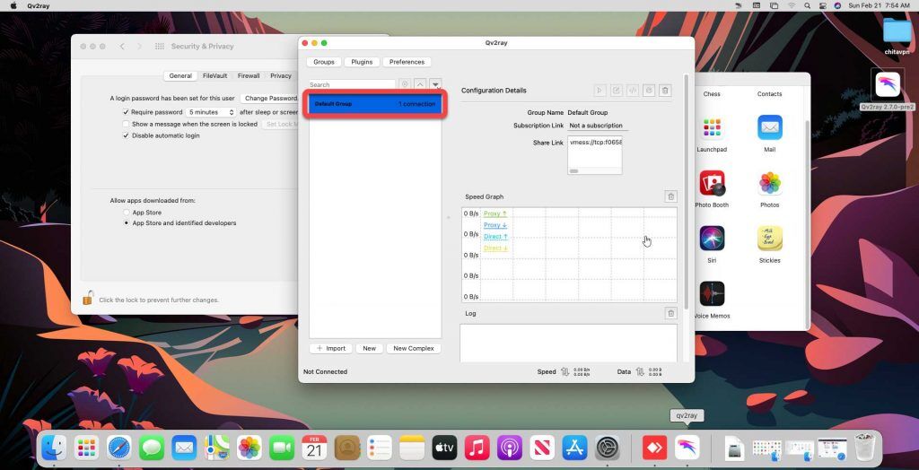The height and width of the screenshot is (470, 919).
Task: Click the Search connections field
Action: tap(352, 84)
